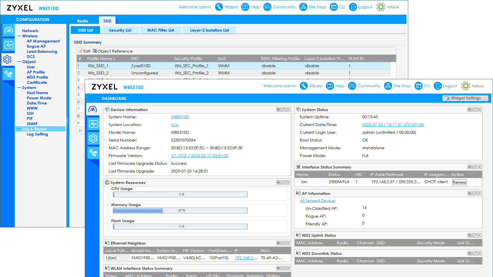Viewport: 493px width, 277px height.
Task: Click the Nebula logo in the Dashboard window
Action: pyautogui.click(x=466, y=86)
